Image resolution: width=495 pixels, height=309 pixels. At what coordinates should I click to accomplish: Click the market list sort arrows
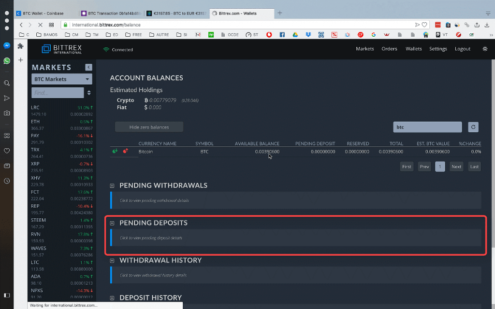point(89,93)
